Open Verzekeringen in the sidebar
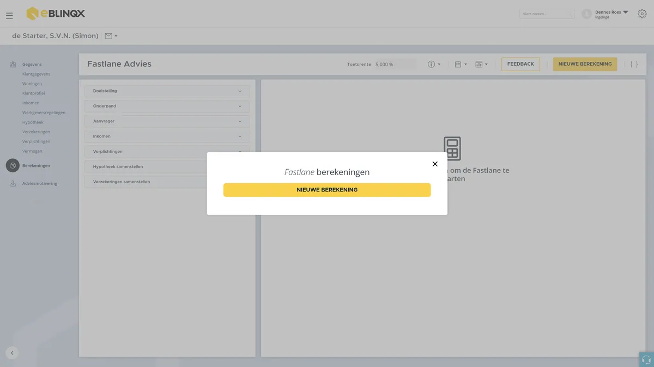654x367 pixels. click(36, 132)
